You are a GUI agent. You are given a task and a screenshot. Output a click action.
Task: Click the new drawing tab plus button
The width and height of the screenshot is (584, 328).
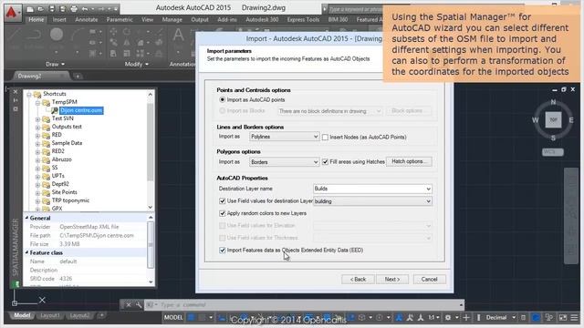tap(78, 76)
